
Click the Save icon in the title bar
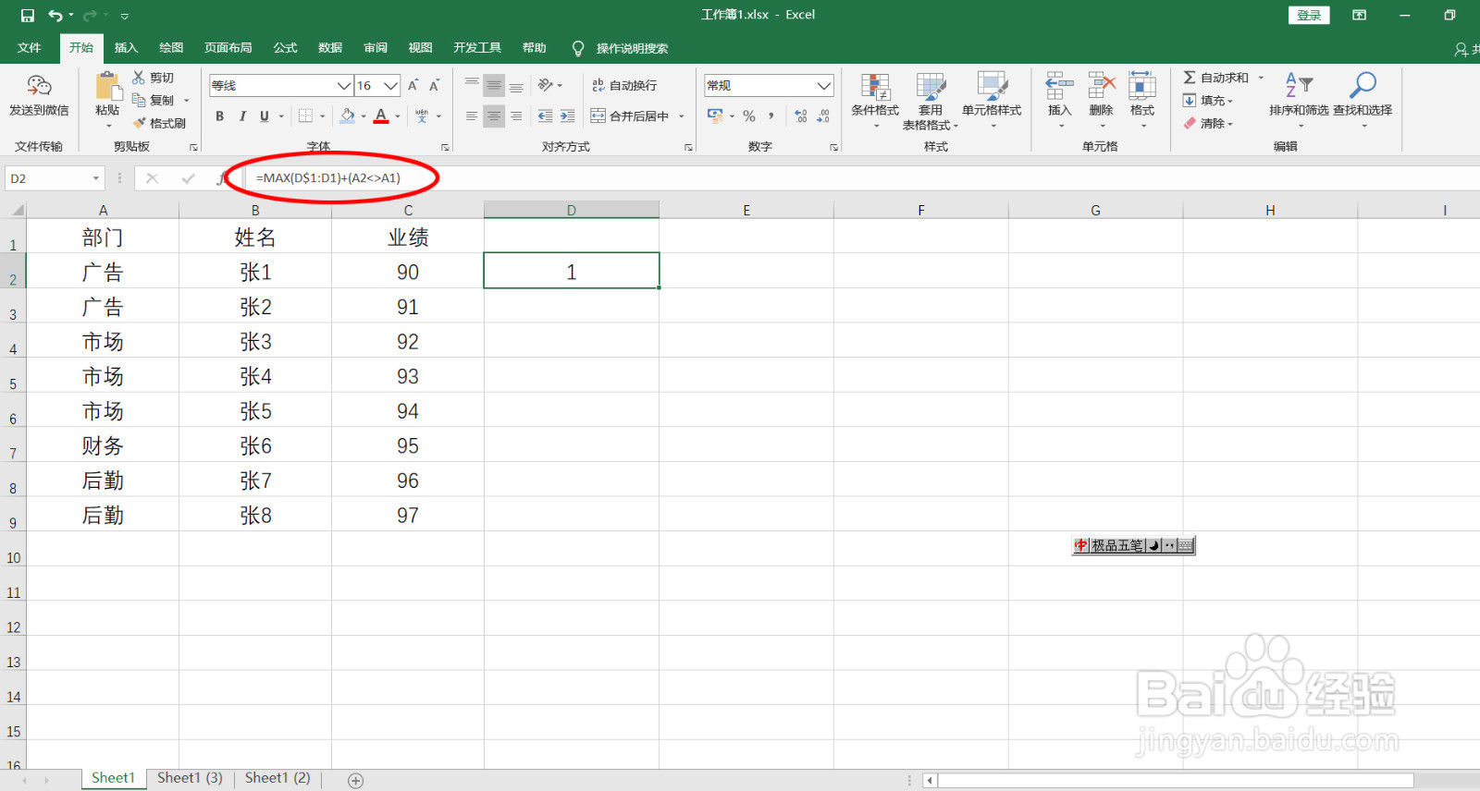pyautogui.click(x=28, y=16)
